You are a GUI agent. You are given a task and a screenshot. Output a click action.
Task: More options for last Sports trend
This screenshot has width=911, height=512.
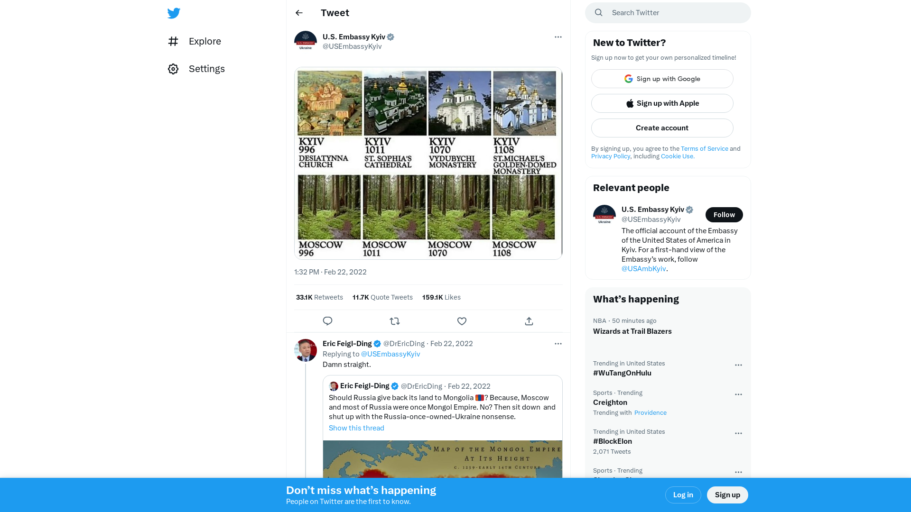[738, 472]
